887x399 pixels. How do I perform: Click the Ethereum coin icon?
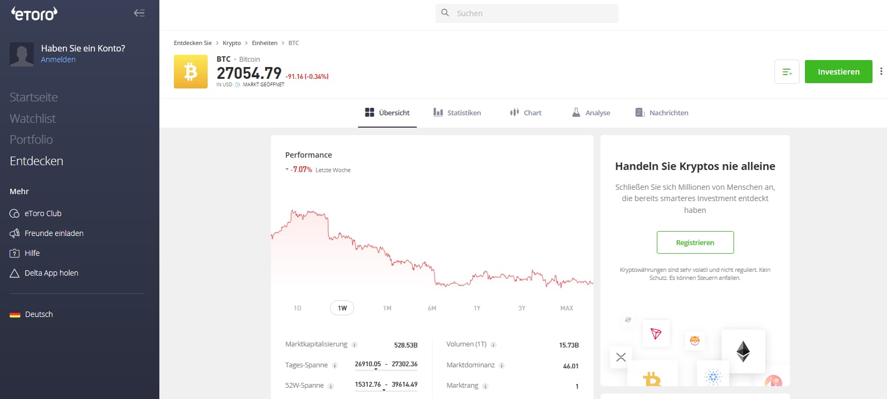743,351
